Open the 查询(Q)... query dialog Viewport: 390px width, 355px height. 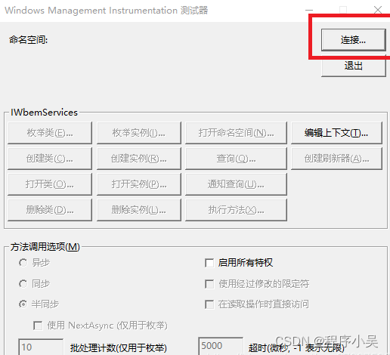(x=236, y=159)
